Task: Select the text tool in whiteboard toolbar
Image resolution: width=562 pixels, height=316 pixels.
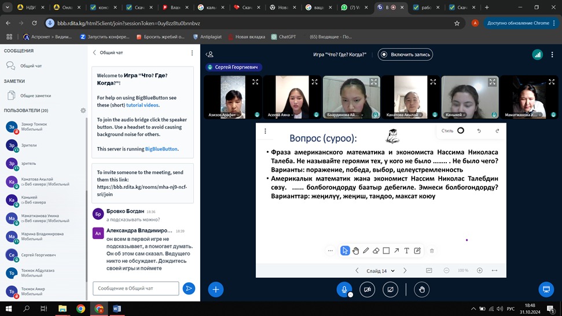Action: 407,251
